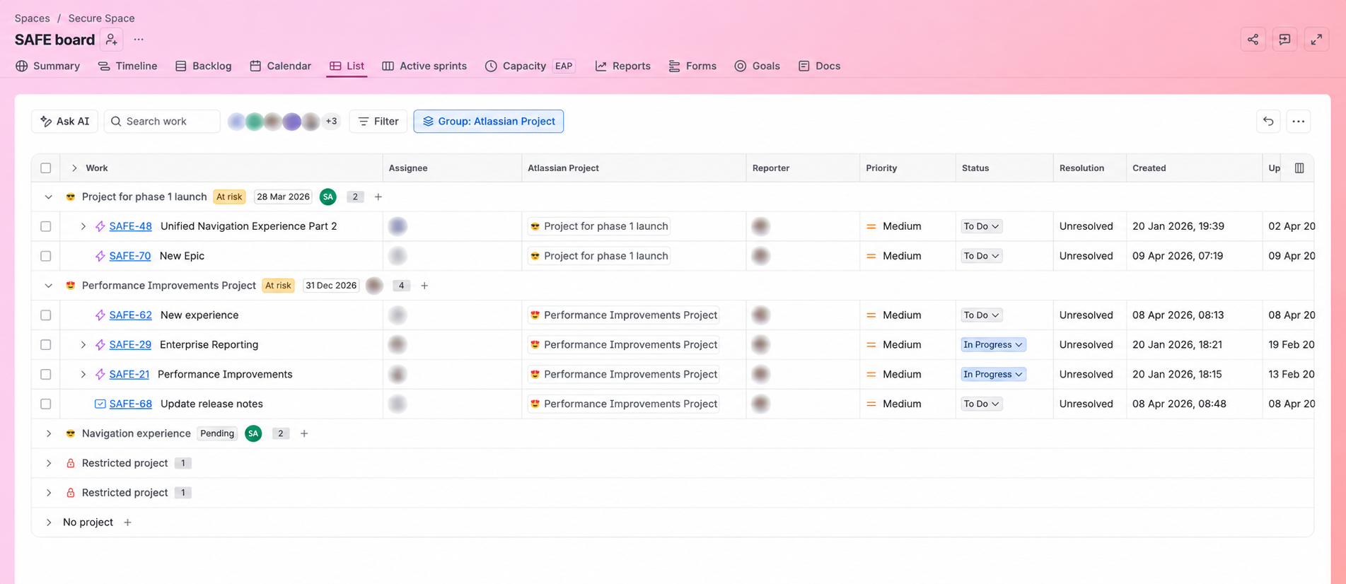Click the task type icon of SAFE-68
The width and height of the screenshot is (1346, 584).
[100, 404]
